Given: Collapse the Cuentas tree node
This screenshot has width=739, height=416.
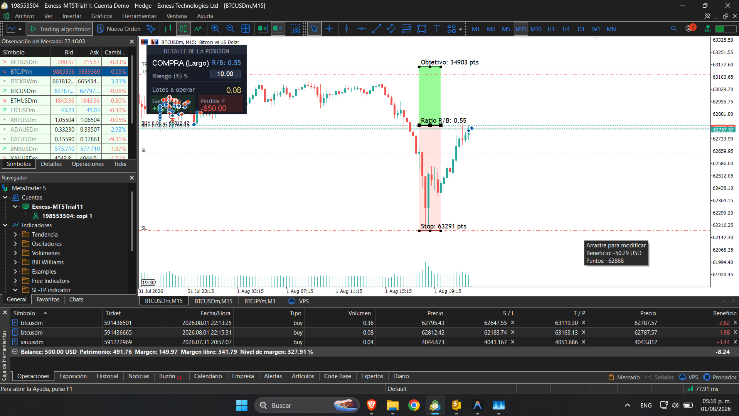Looking at the screenshot, I should (x=5, y=198).
